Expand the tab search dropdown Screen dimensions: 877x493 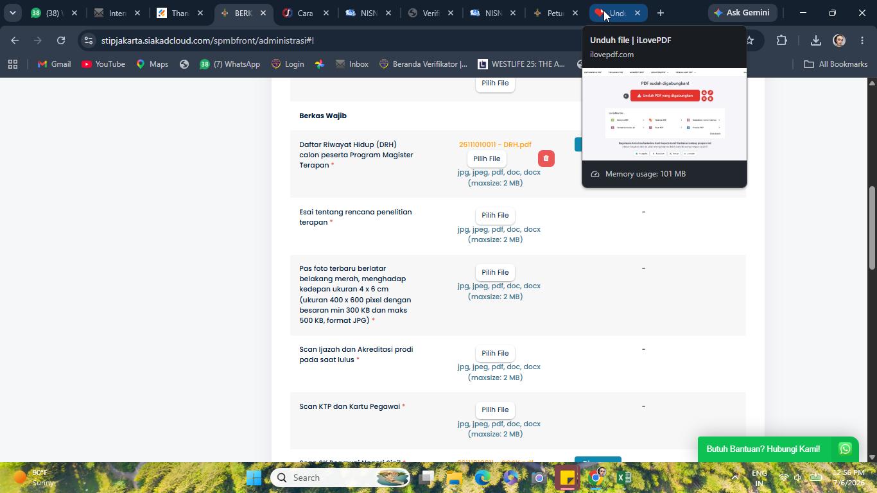click(x=12, y=13)
